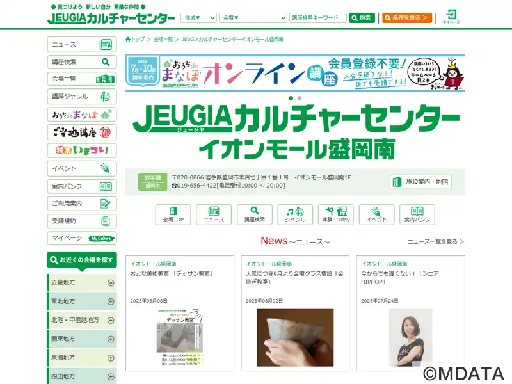
Task: Click the 会場TOP icon button
Action: 173,214
